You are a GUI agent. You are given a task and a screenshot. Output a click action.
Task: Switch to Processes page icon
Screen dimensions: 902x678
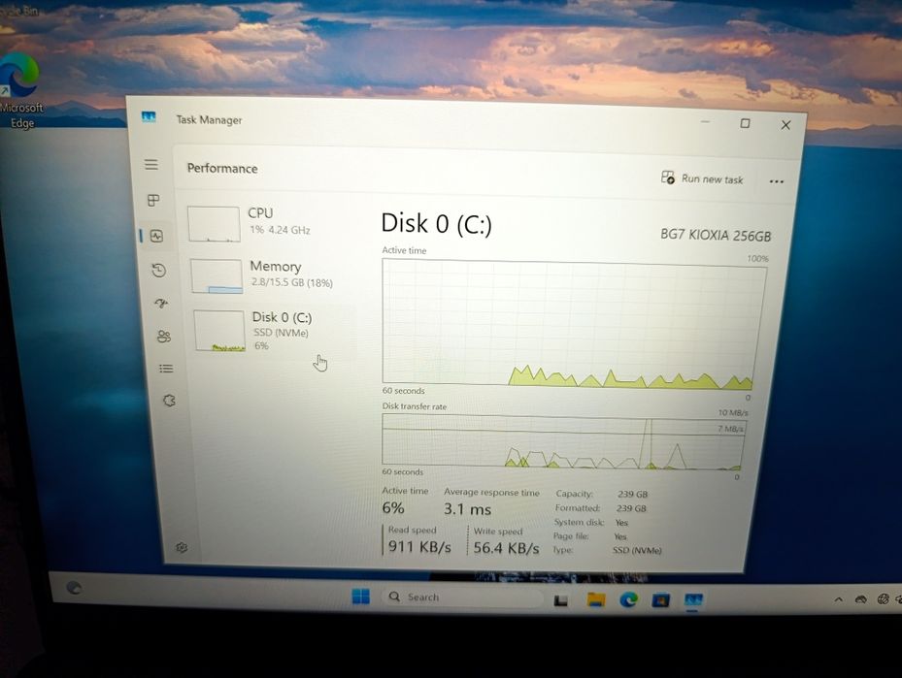(153, 200)
